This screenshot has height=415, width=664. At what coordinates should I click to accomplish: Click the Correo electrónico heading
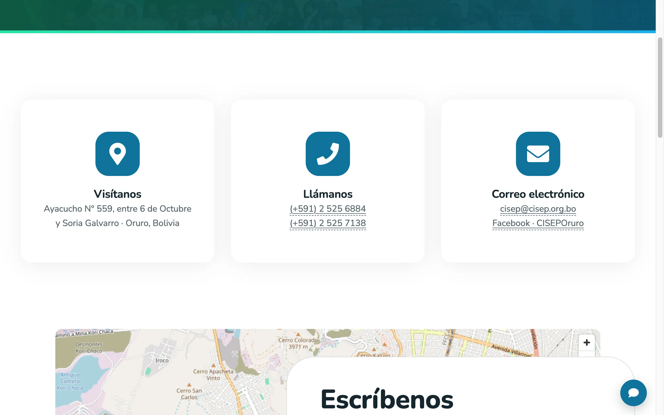click(538, 194)
